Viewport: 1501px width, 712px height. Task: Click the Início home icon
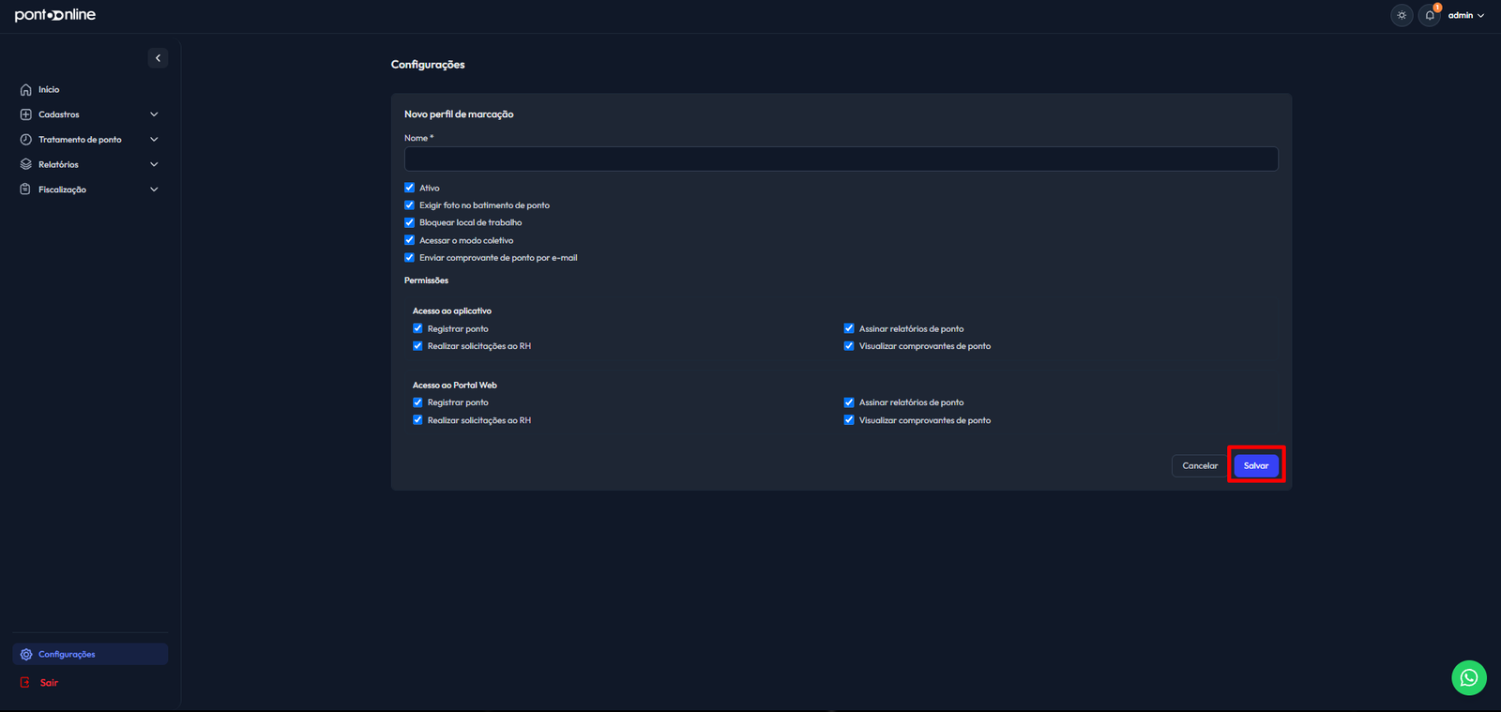tap(26, 90)
